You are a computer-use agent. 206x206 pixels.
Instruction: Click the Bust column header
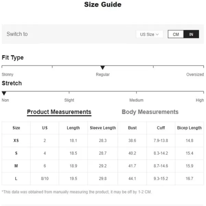click(132, 128)
